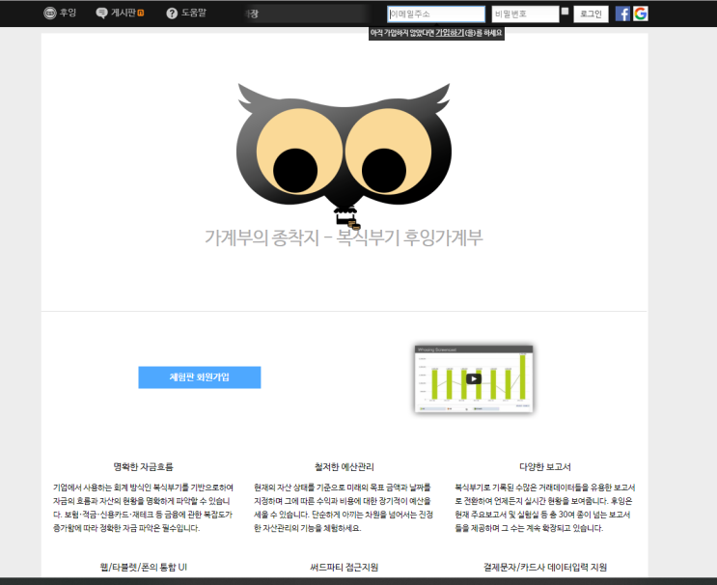Focus the 비밀번호 password field
The image size is (717, 585).
point(524,14)
